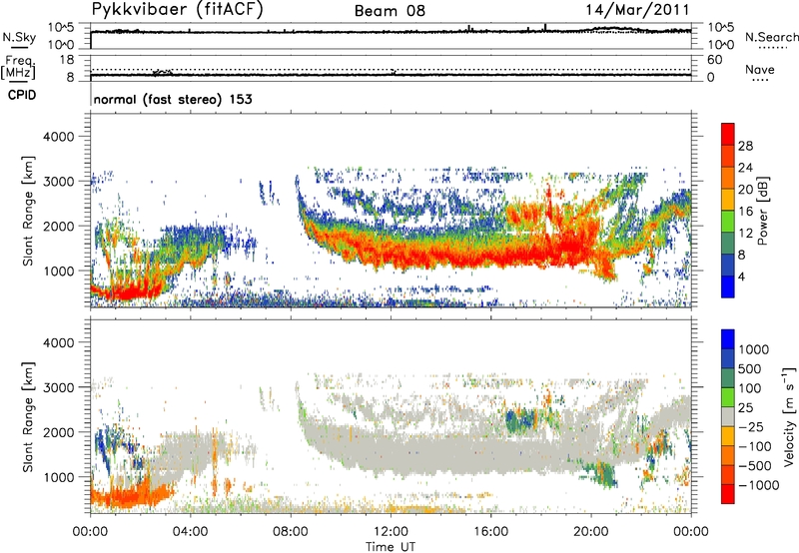Click the Slant Range [km] label of the Power panel
The width and height of the screenshot is (799, 553).
[28, 211]
